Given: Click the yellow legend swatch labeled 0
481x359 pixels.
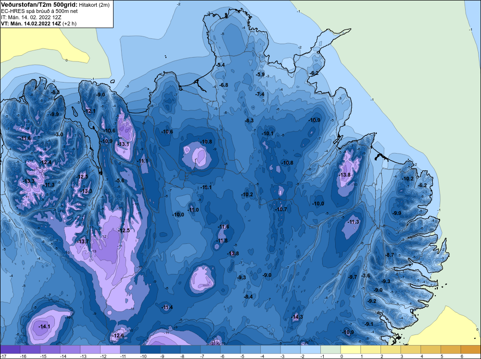Looking at the screenshot, I should 351,349.
